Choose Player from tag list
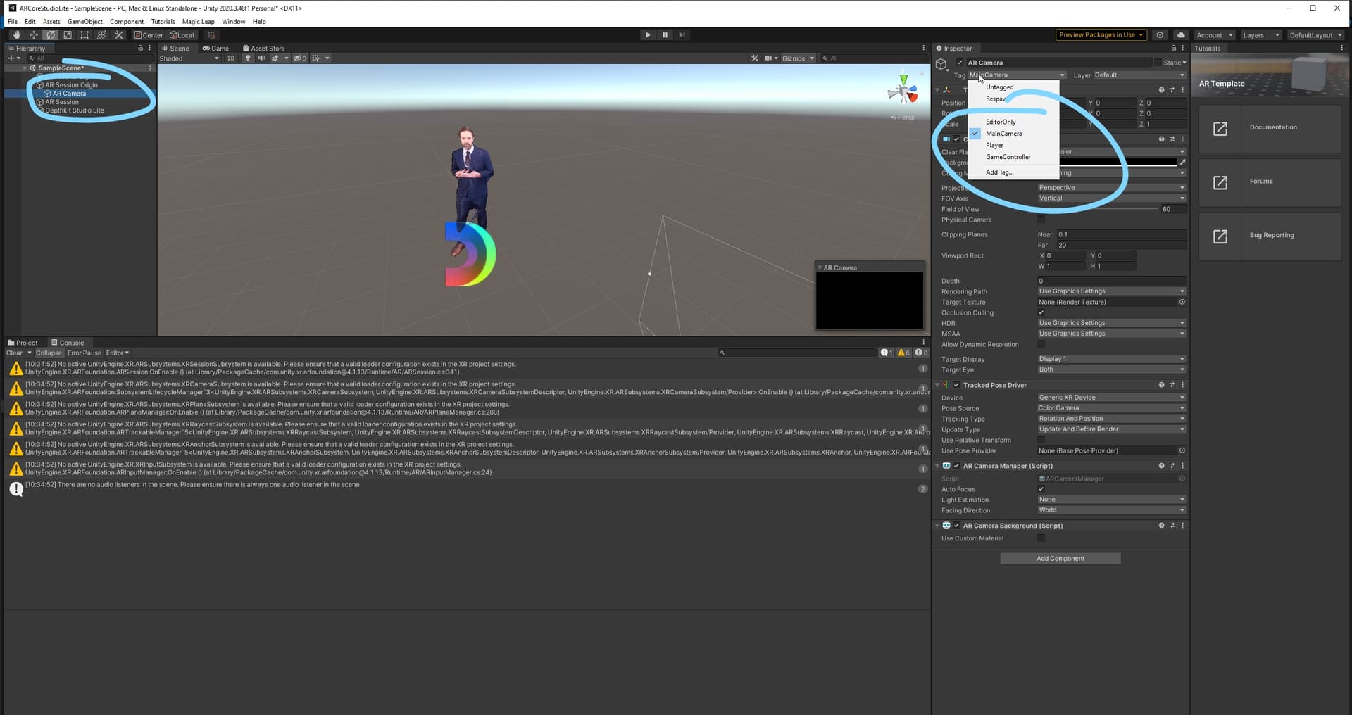This screenshot has height=715, width=1352. 994,146
